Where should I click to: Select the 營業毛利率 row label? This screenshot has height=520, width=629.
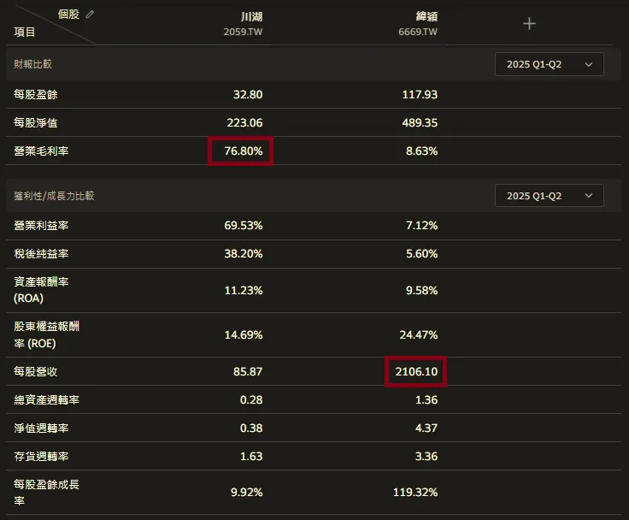tap(42, 151)
